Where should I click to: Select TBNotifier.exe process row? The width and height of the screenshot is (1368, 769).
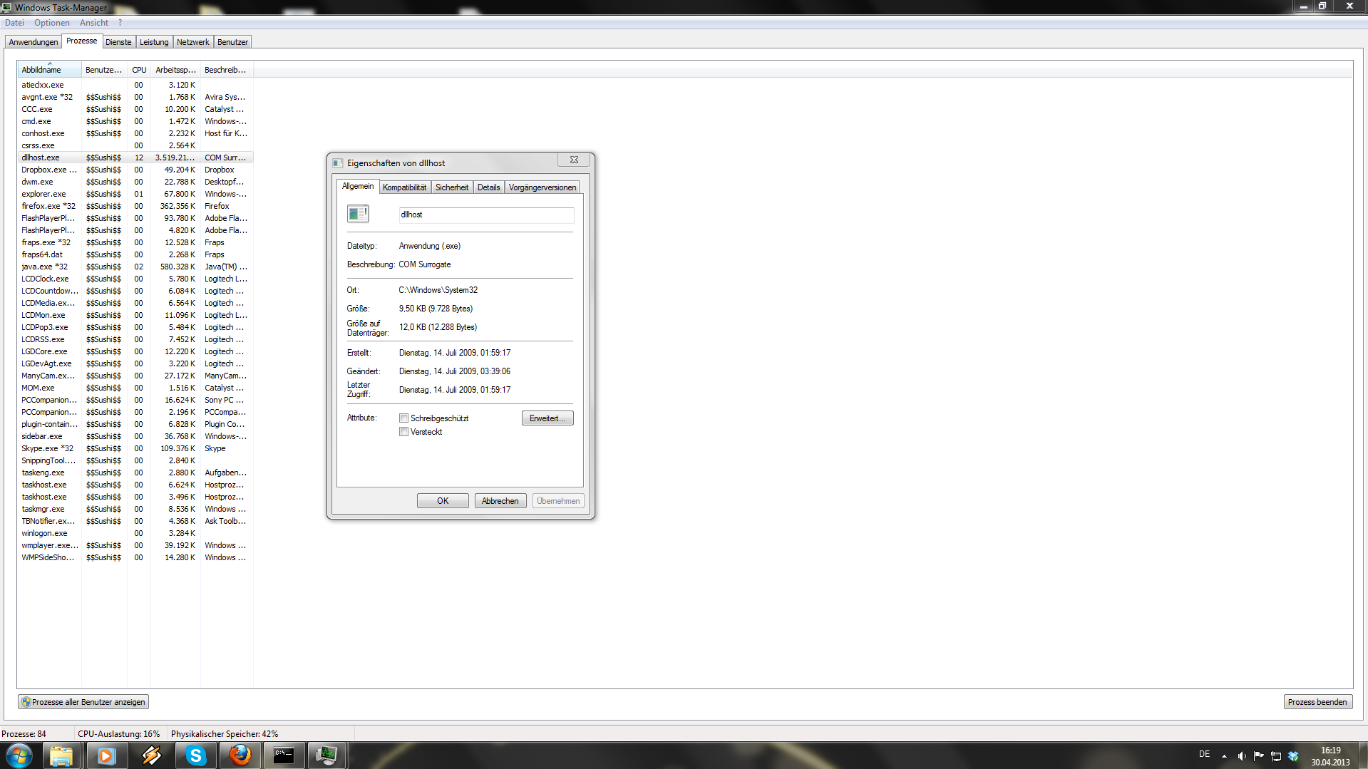[x=135, y=521]
